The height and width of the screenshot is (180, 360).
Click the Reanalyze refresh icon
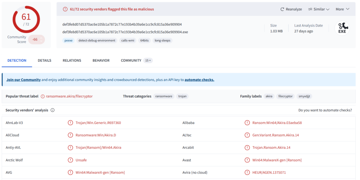[282, 9]
